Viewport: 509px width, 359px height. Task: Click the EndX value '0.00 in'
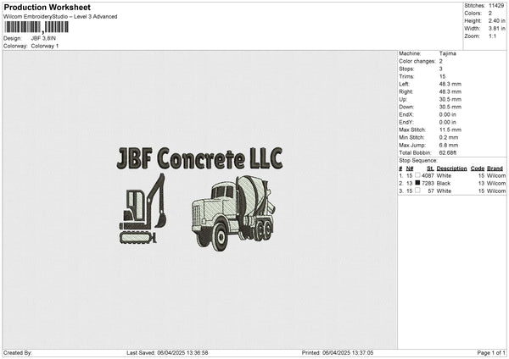point(448,114)
